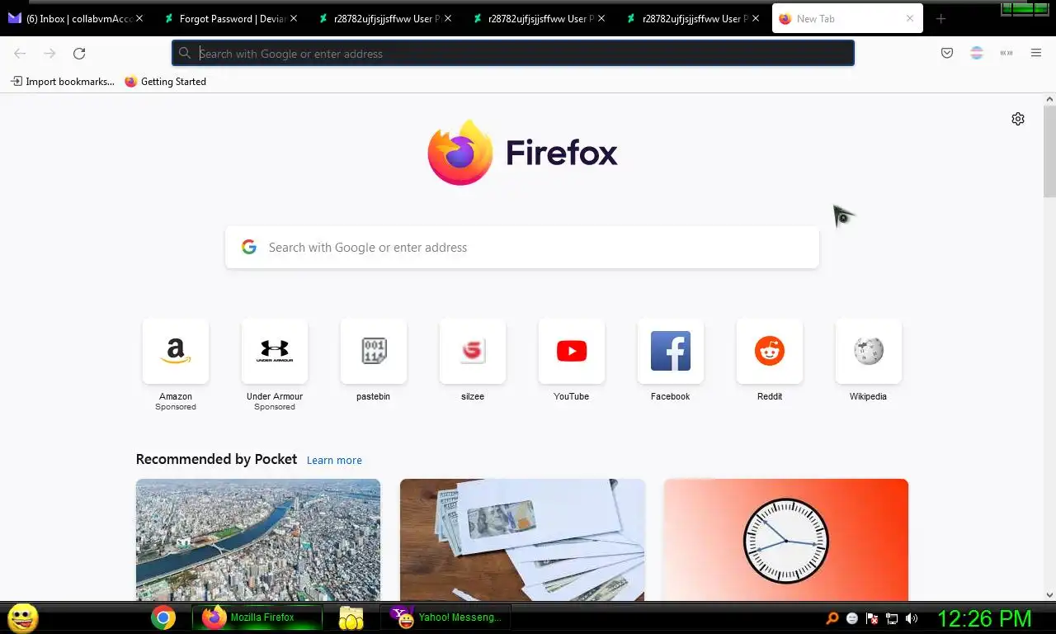Open the volume speaker tray icon
1056x634 pixels.
(x=912, y=618)
